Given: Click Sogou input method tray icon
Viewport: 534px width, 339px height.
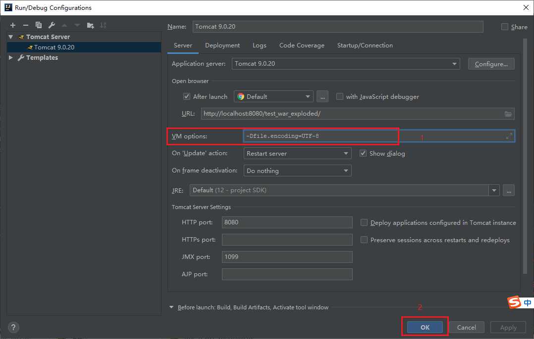Looking at the screenshot, I should tap(514, 302).
